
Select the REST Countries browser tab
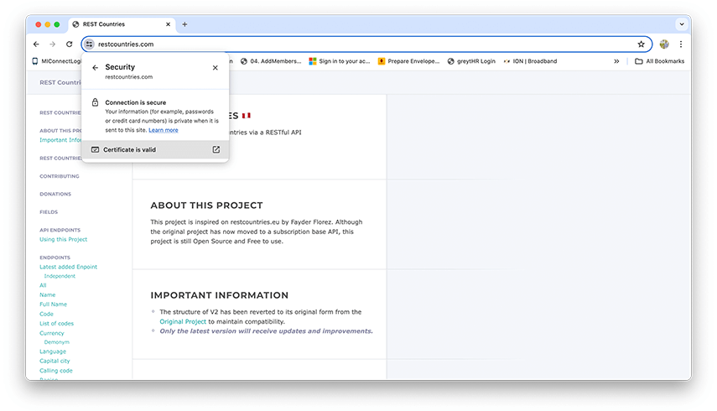pos(122,24)
